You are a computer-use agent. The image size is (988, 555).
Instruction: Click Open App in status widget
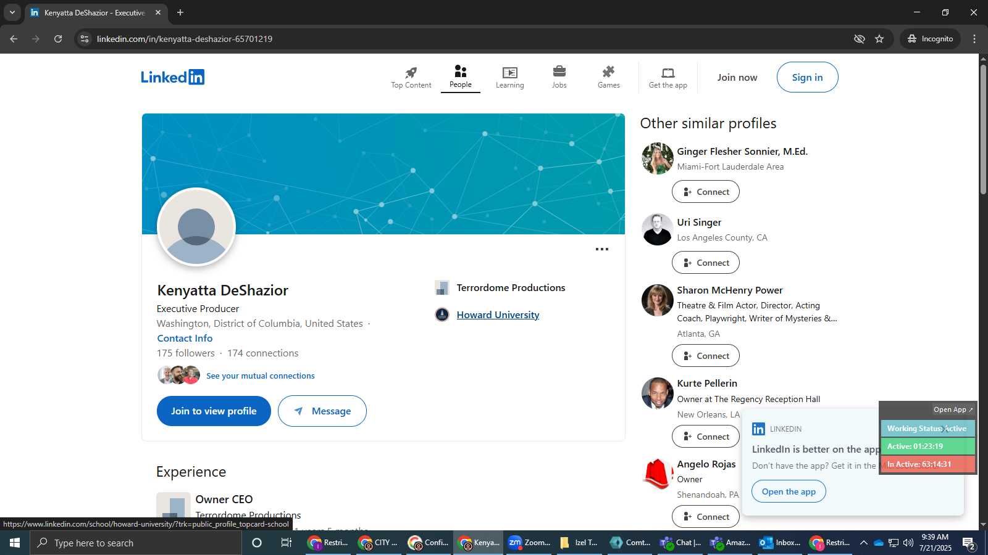[953, 409]
